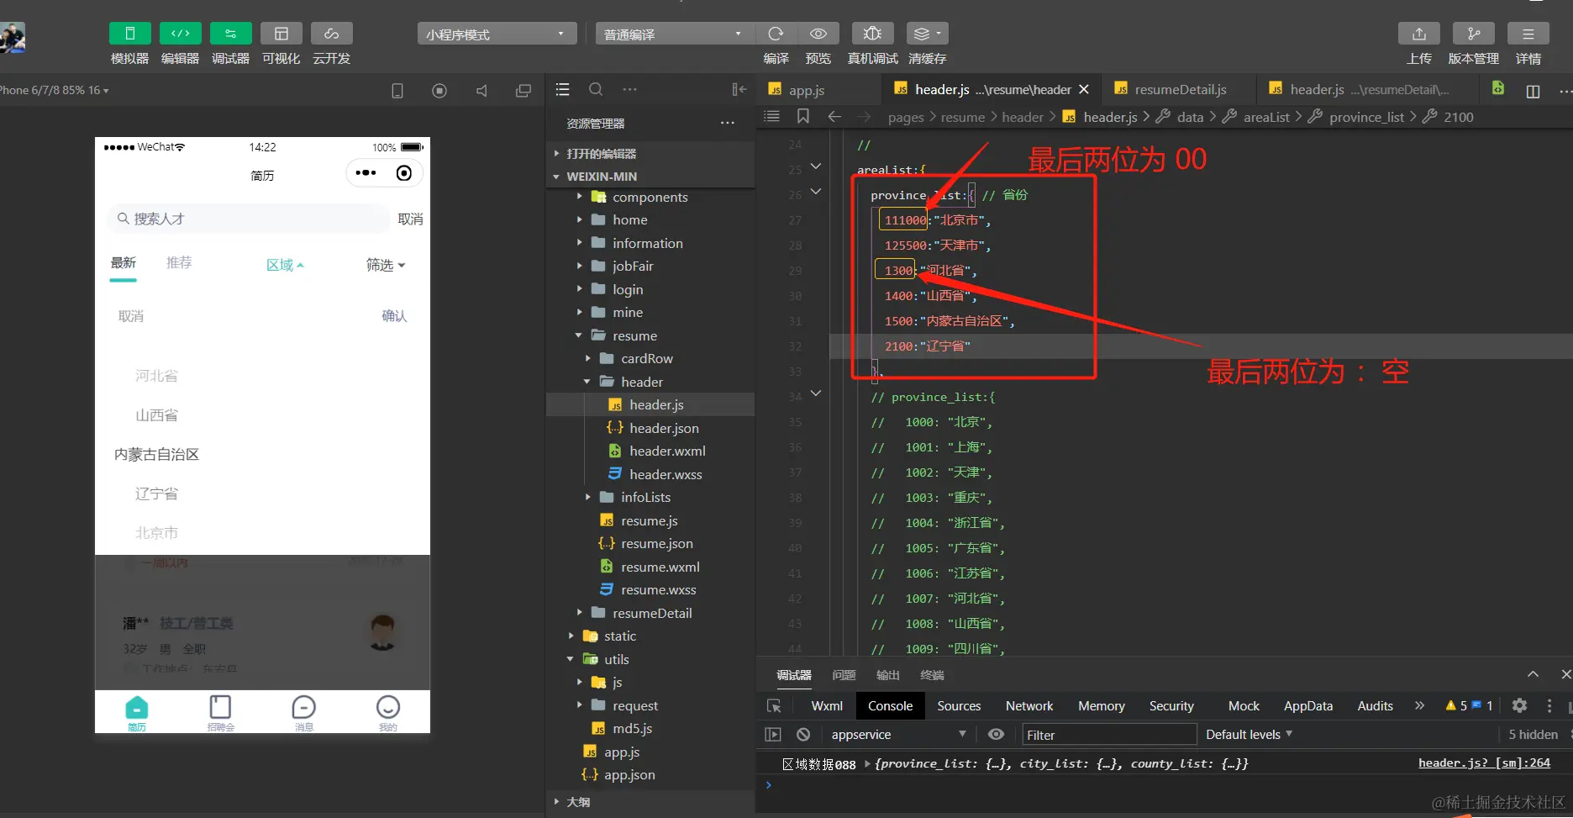Collapse the sidebar panel icon

coord(739,89)
